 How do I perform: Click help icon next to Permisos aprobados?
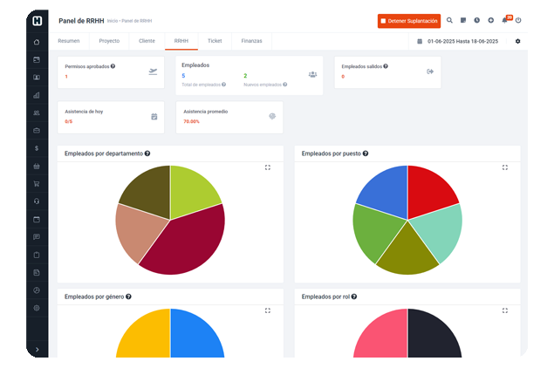click(x=113, y=66)
